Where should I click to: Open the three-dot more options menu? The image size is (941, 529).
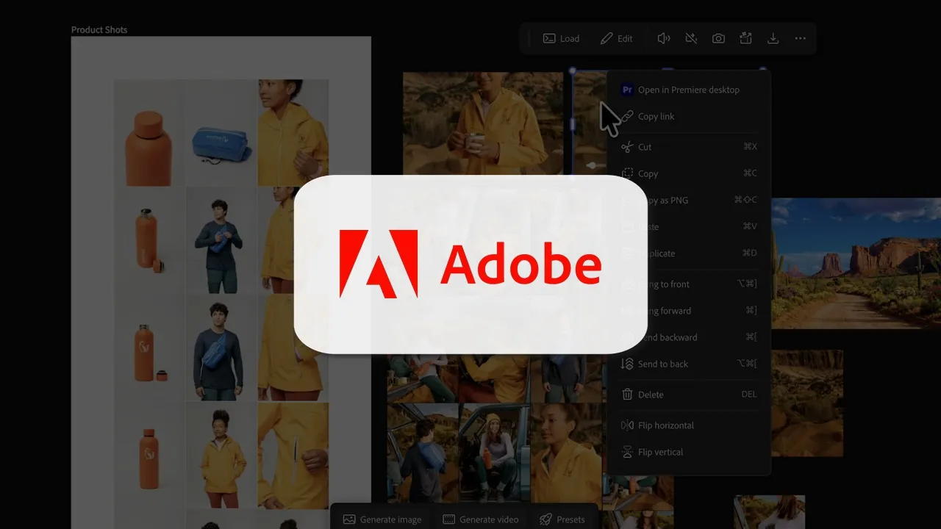point(801,38)
